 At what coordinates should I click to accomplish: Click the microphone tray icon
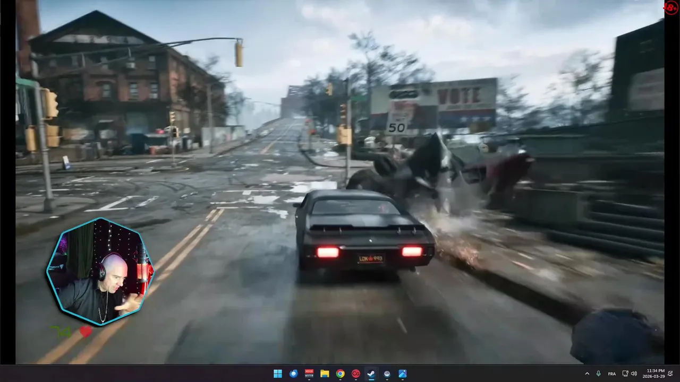[599, 374]
